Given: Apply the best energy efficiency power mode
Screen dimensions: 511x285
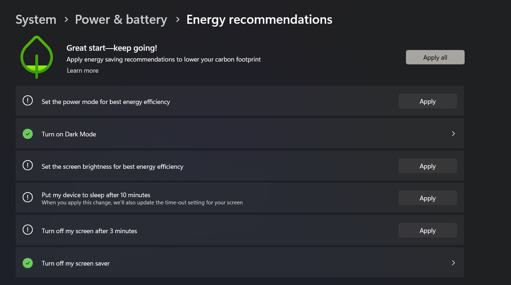Looking at the screenshot, I should click(427, 101).
